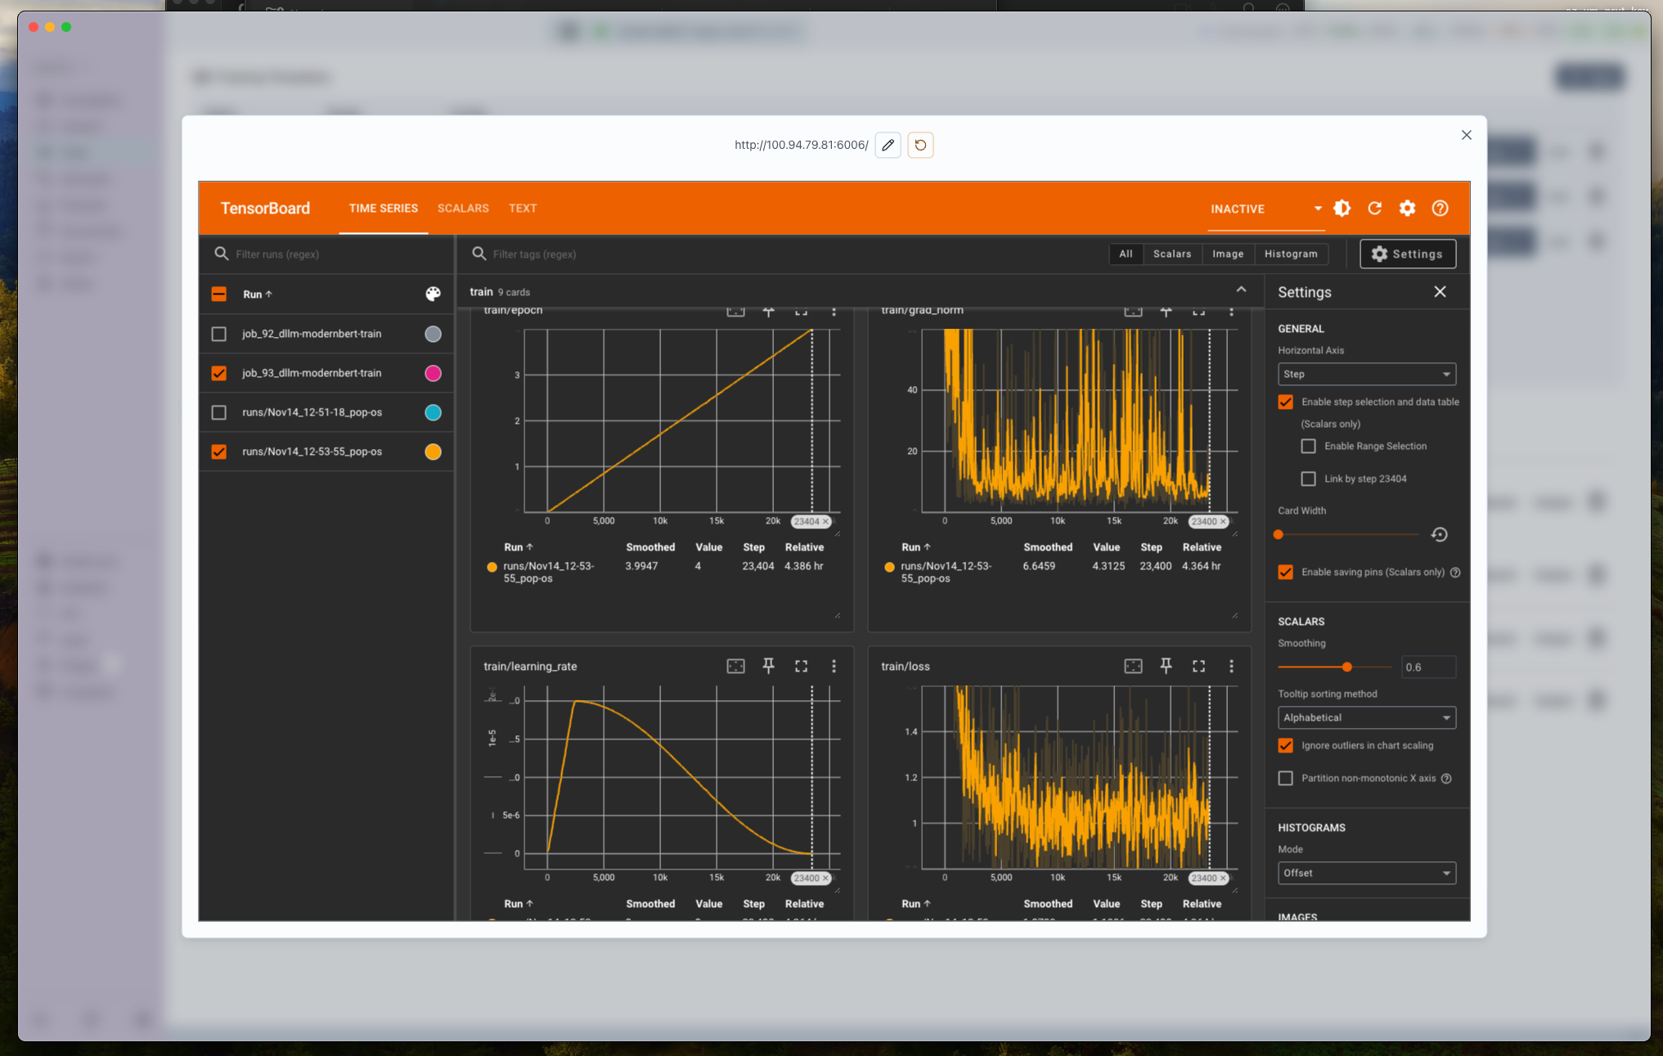
Task: Fit the train/loss chart domain to data
Action: [x=1133, y=666]
